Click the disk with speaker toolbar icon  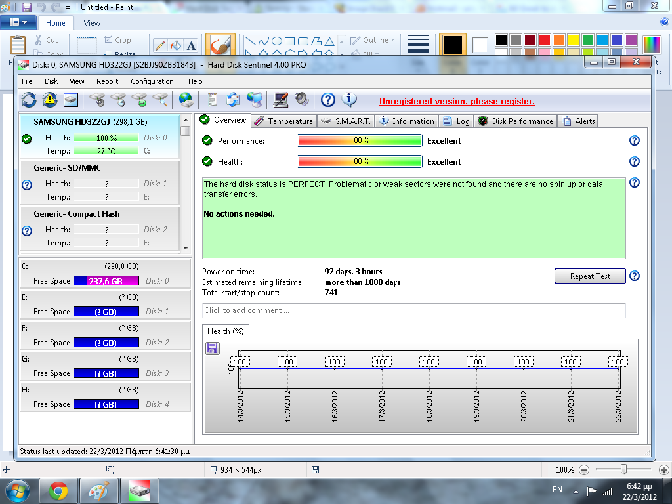click(x=97, y=100)
